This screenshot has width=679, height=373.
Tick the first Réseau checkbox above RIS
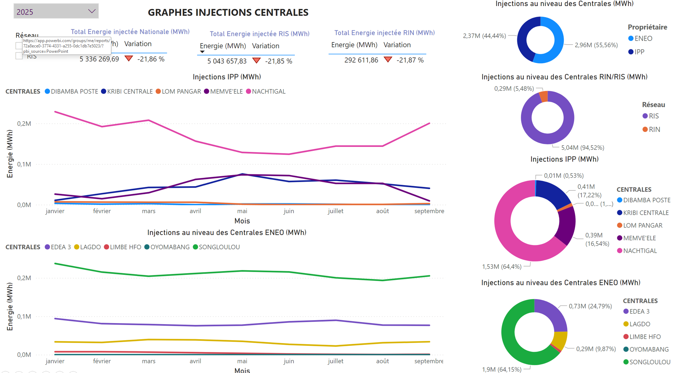click(19, 46)
